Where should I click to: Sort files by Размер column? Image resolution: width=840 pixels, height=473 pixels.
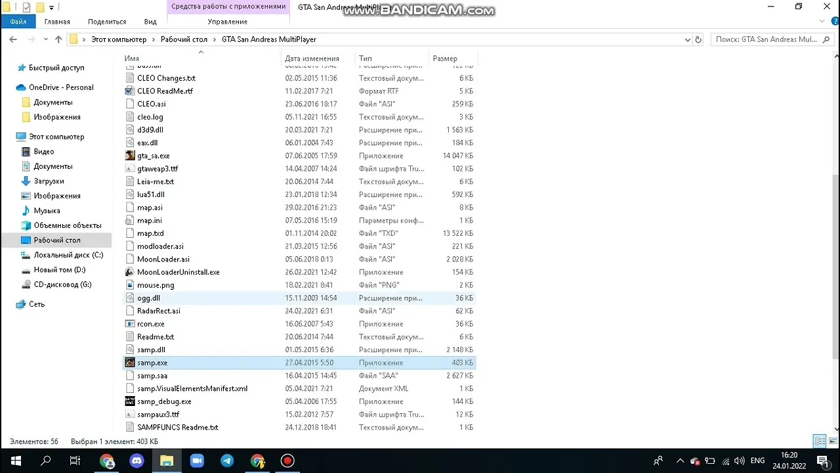coord(445,58)
